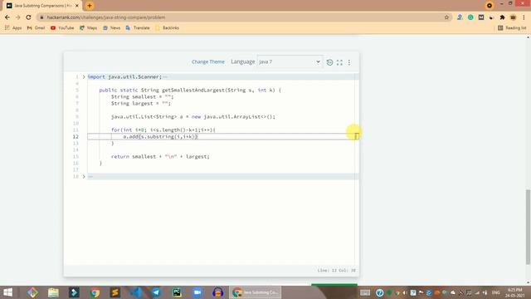Open the Apps bookmarks shortcut
This screenshot has width=531, height=299.
[x=13, y=27]
